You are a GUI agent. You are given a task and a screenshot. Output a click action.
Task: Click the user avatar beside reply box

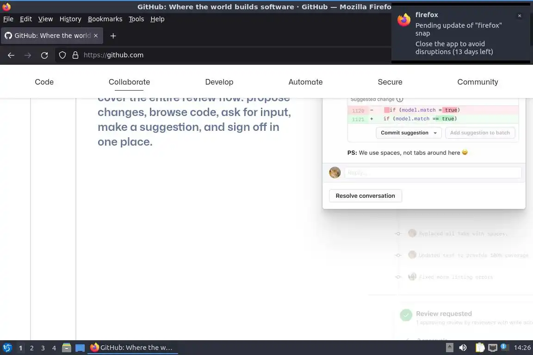coord(335,172)
